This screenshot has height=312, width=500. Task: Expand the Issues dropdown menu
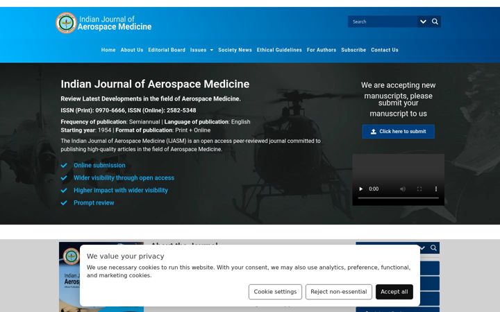[x=201, y=50]
